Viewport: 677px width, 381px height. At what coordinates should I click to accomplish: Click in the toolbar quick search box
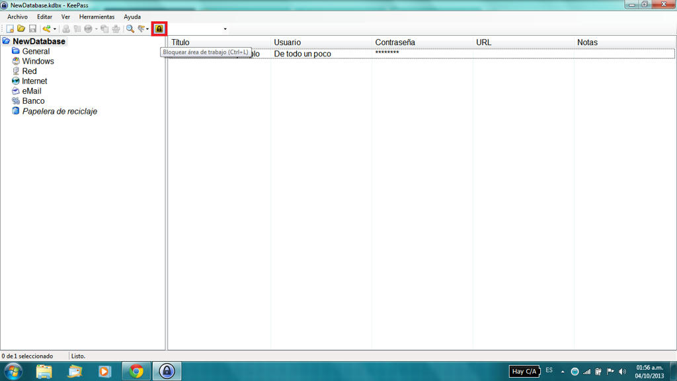(x=194, y=29)
